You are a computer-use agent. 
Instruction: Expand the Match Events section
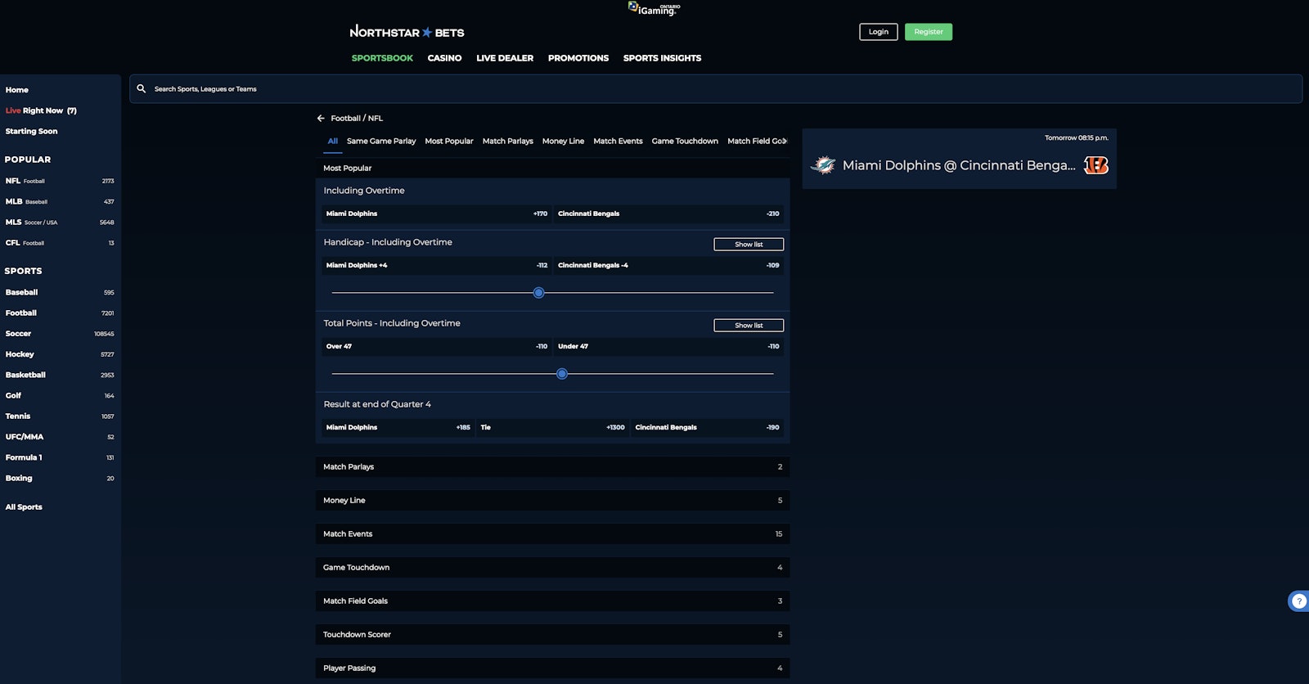click(x=552, y=533)
